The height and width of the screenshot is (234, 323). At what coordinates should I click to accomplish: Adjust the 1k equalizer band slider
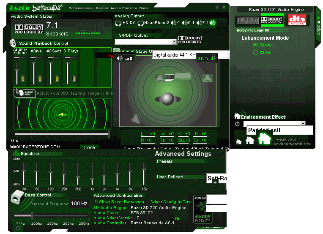coord(92,173)
